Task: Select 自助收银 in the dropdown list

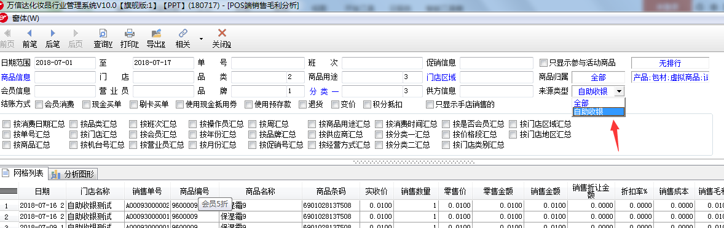Action: pos(599,112)
